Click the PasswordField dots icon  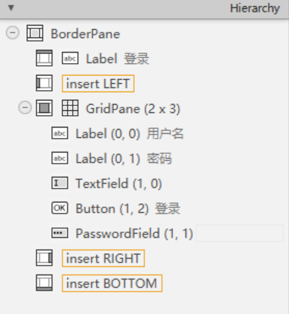[59, 233]
